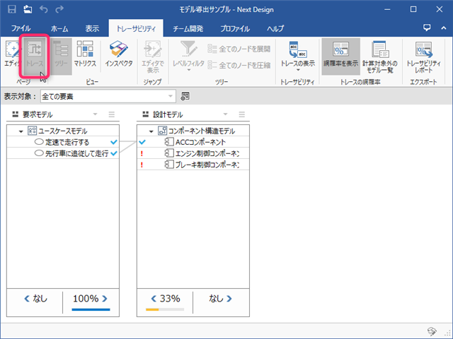Collapse the ユースケースモデル tree node
Screen dimensions: 453x339
[x=21, y=131]
